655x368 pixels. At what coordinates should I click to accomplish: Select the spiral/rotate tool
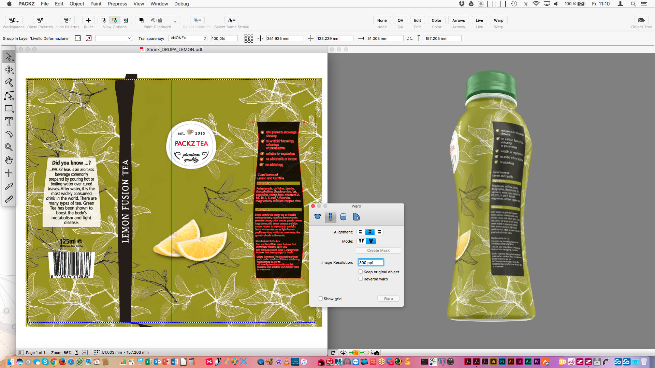pyautogui.click(x=9, y=135)
